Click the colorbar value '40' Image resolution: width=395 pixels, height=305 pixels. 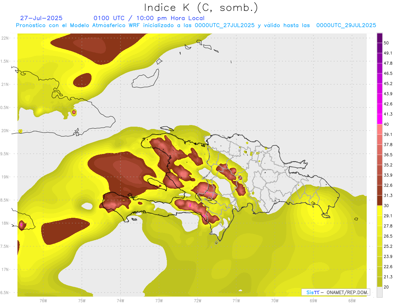(387, 124)
